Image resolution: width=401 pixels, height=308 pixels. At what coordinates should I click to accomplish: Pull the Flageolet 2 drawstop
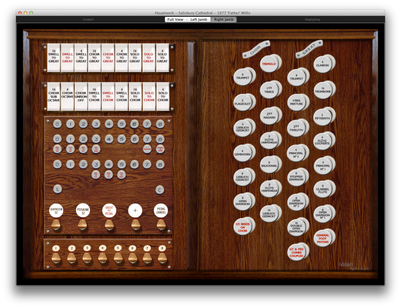pos(242,102)
